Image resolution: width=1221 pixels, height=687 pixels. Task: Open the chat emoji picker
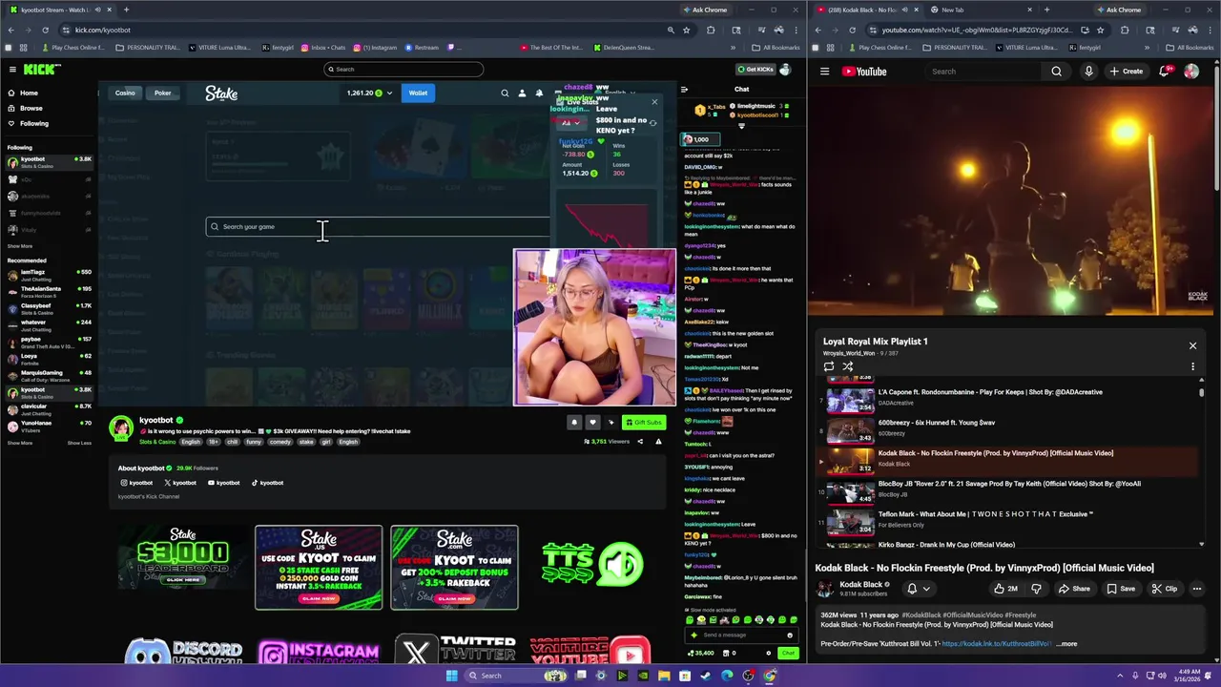[x=789, y=635]
